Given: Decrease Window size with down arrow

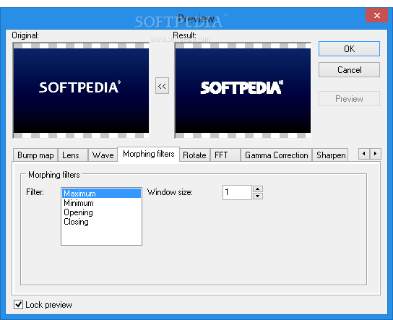Looking at the screenshot, I should click(x=258, y=196).
